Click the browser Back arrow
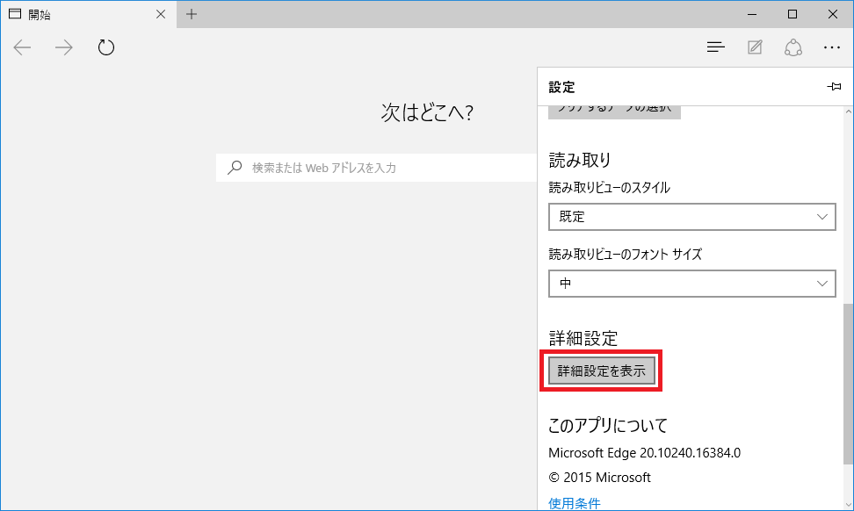Image resolution: width=854 pixels, height=511 pixels. tap(23, 47)
